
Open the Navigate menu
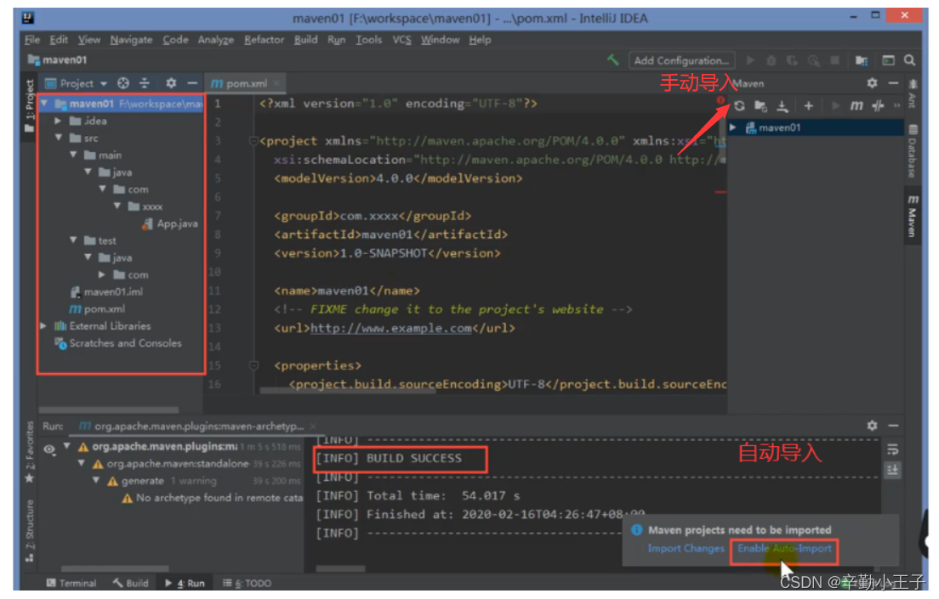point(131,39)
